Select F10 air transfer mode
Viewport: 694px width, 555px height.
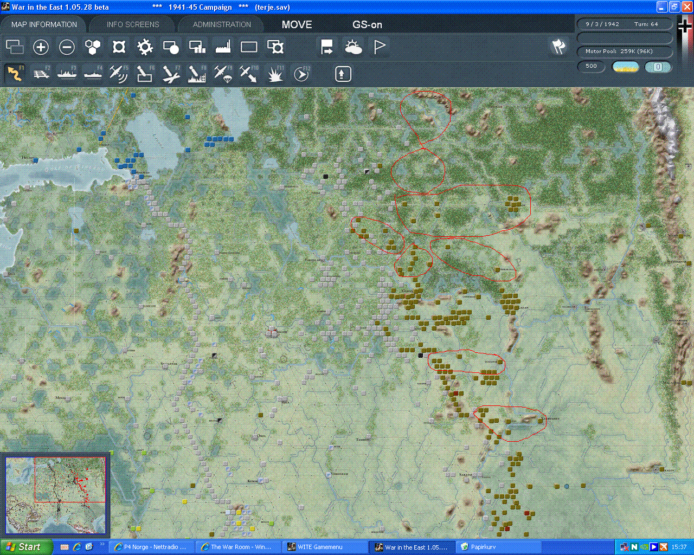pos(249,73)
